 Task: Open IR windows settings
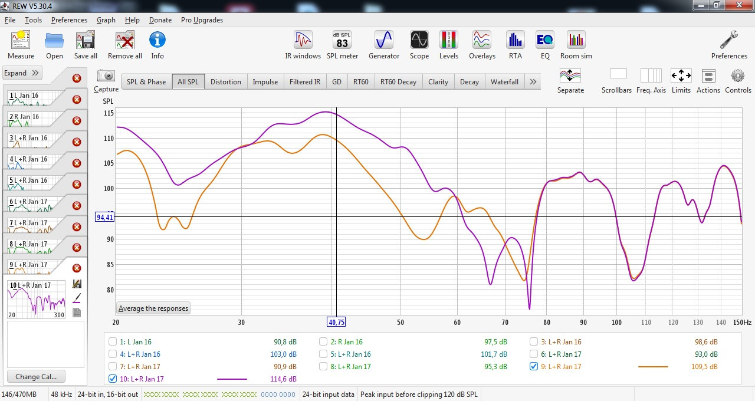pos(303,45)
